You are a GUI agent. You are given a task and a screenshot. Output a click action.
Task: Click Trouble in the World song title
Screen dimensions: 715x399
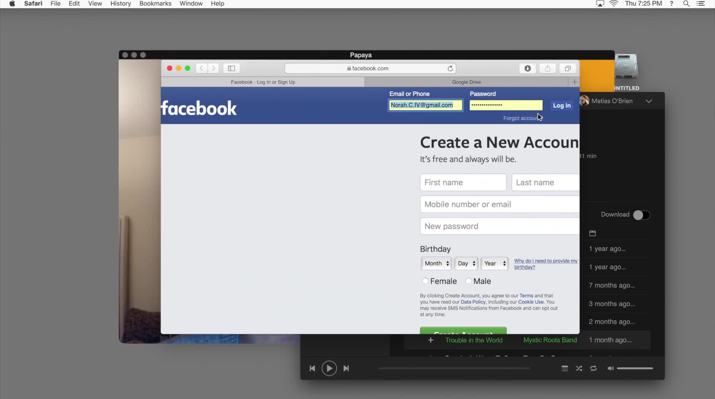[x=474, y=340]
